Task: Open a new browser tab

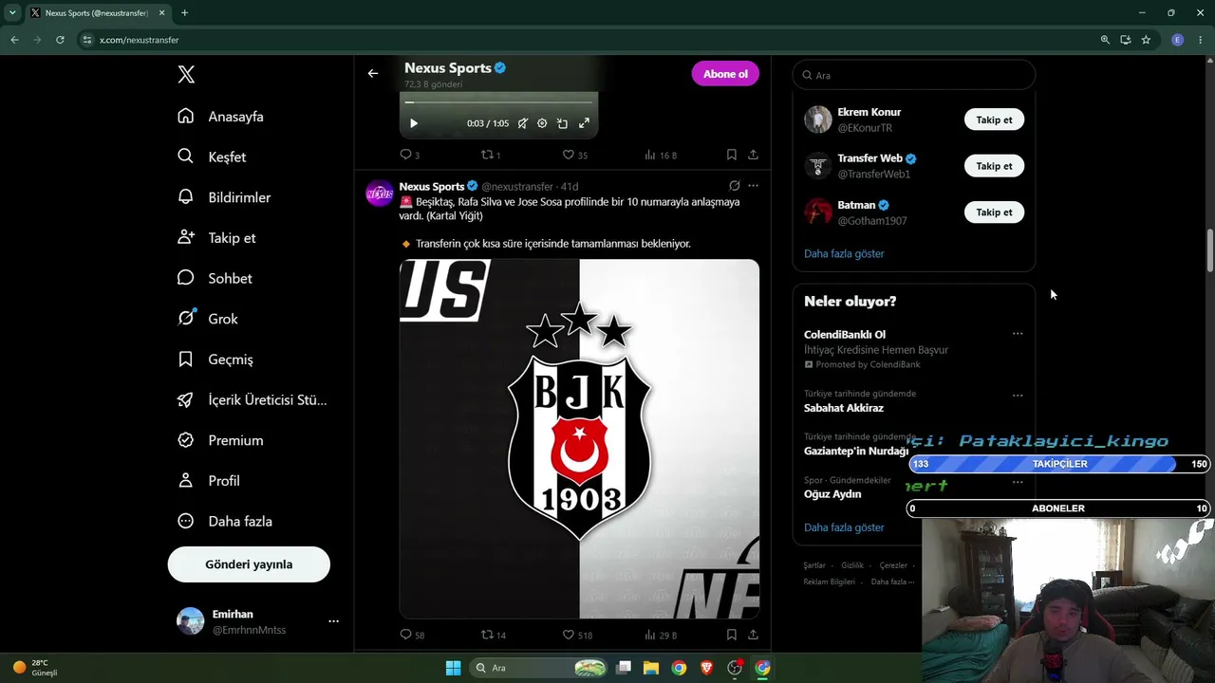Action: coord(184,13)
